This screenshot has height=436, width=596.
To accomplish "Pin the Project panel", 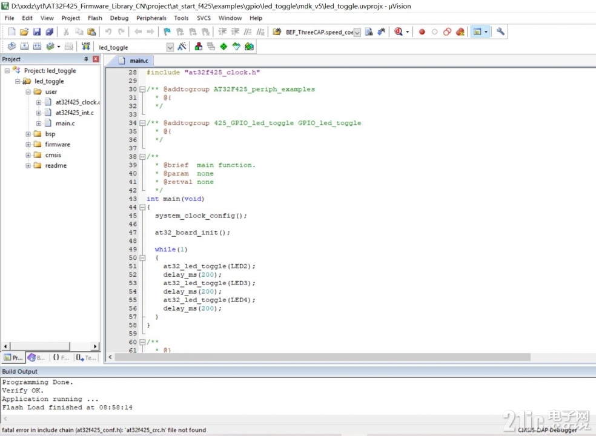I will click(x=86, y=59).
